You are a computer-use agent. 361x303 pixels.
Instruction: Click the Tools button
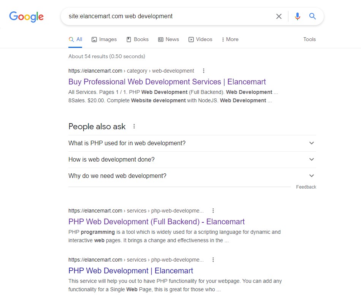(309, 40)
